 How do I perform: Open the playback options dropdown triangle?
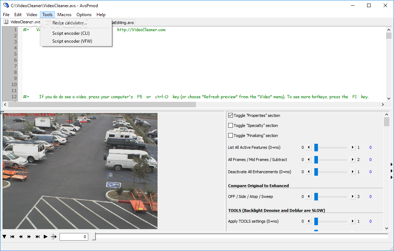(4, 236)
